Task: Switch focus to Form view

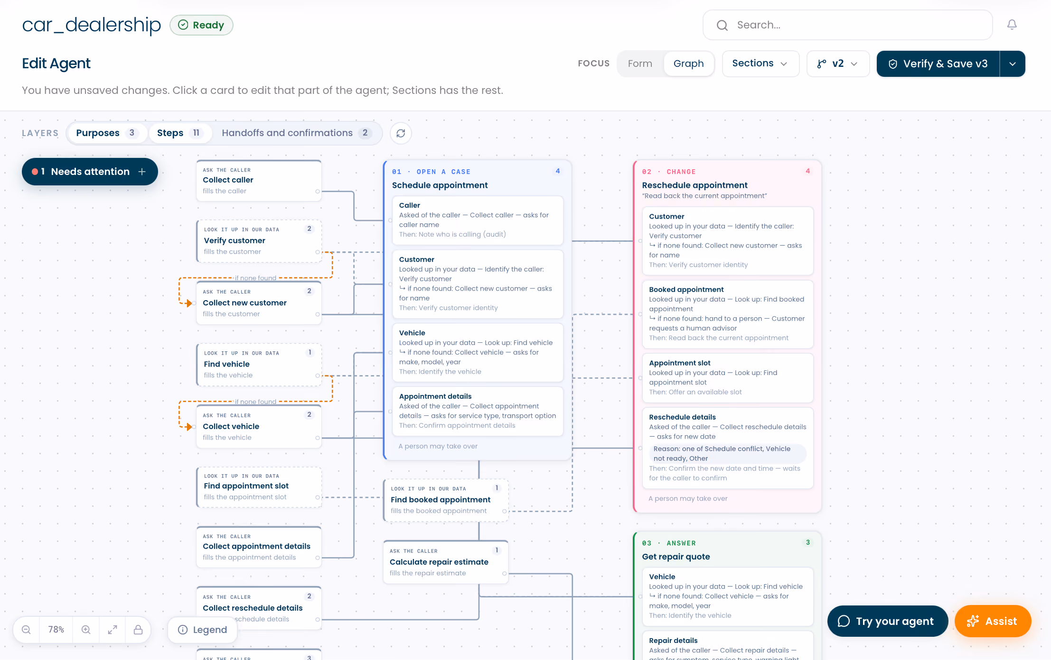Action: [640, 64]
